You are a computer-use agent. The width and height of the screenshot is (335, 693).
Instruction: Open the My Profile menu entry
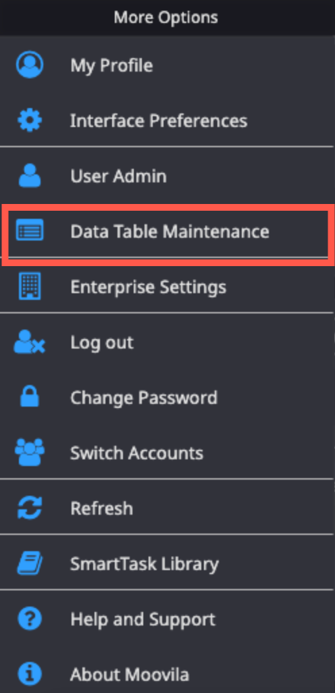pyautogui.click(x=112, y=66)
